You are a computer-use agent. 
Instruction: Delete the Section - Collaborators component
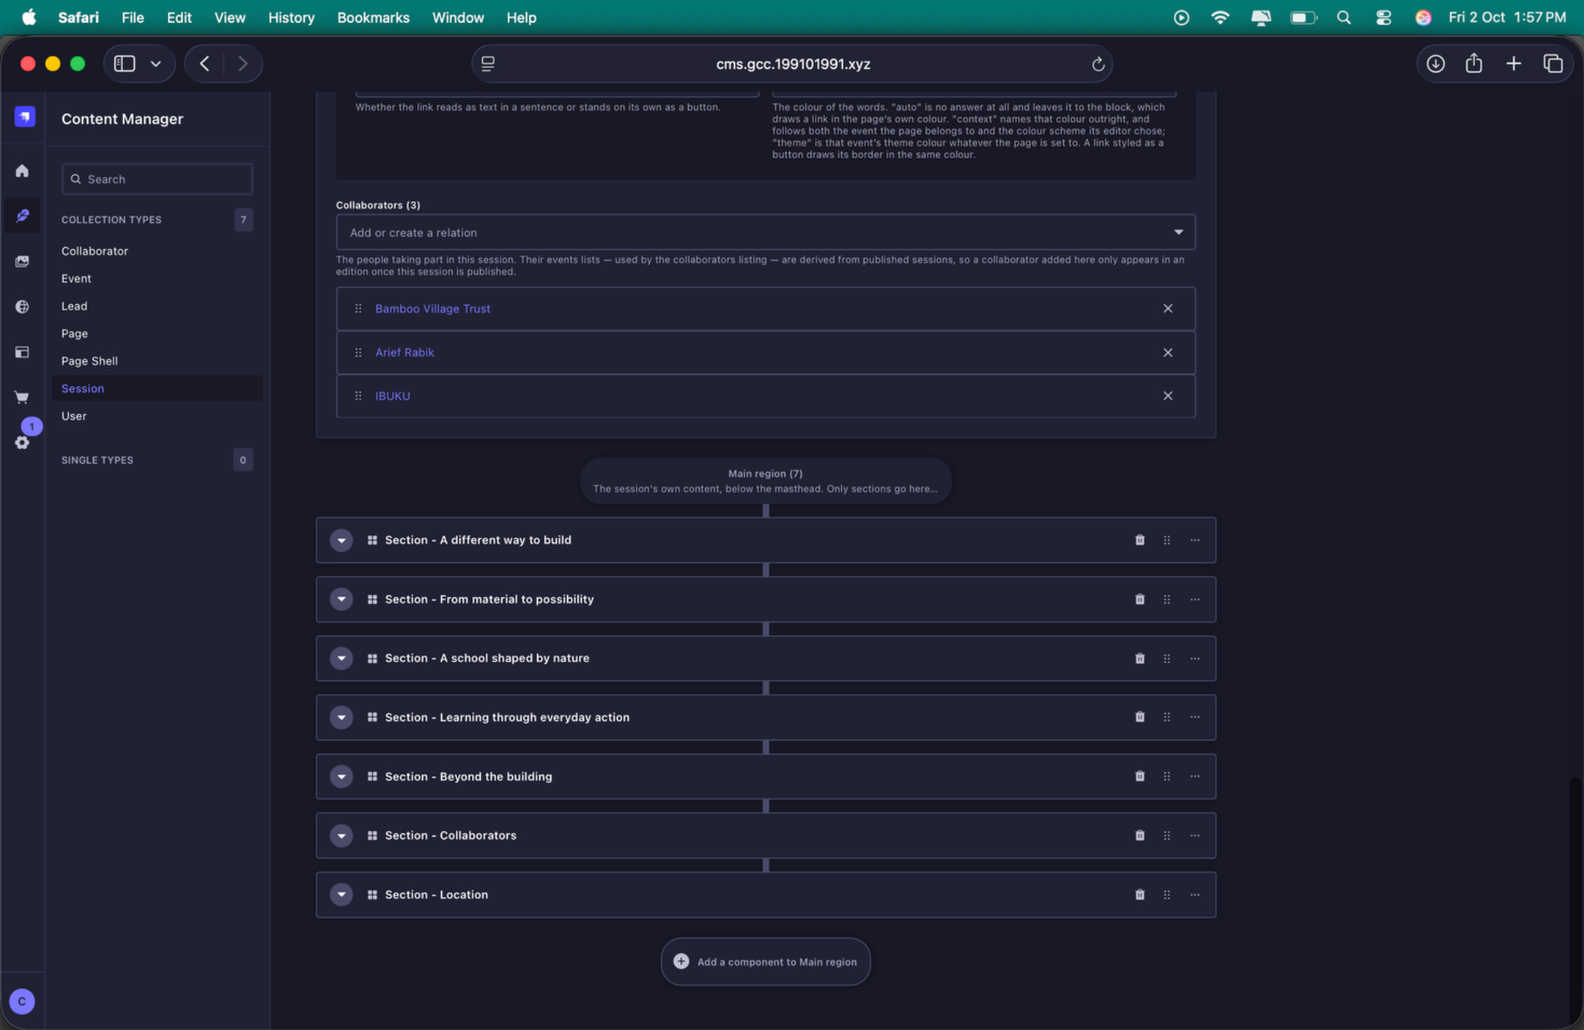[1140, 836]
